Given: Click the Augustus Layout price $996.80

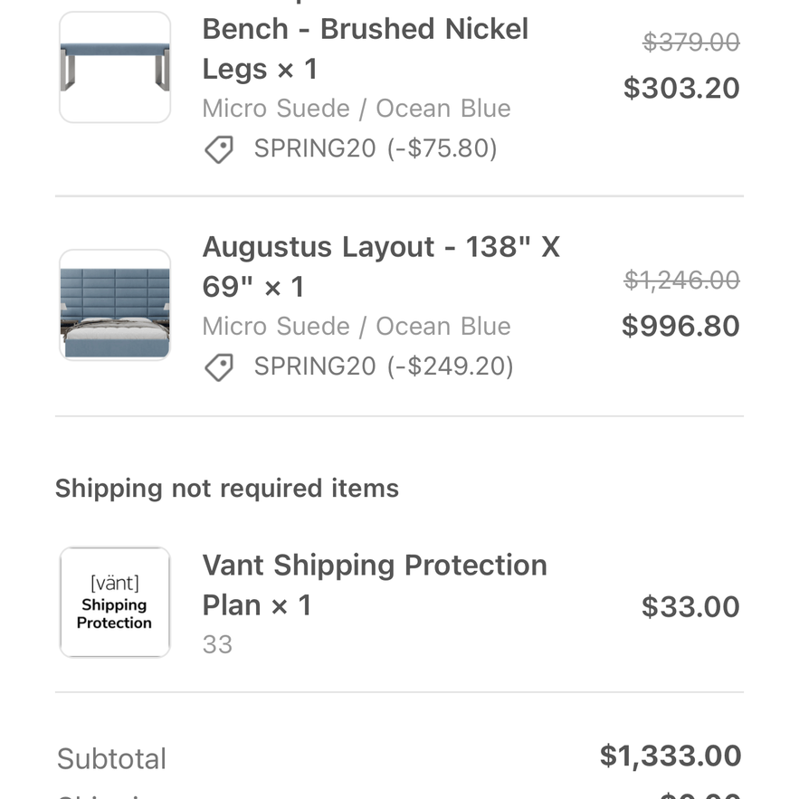Looking at the screenshot, I should (x=680, y=326).
